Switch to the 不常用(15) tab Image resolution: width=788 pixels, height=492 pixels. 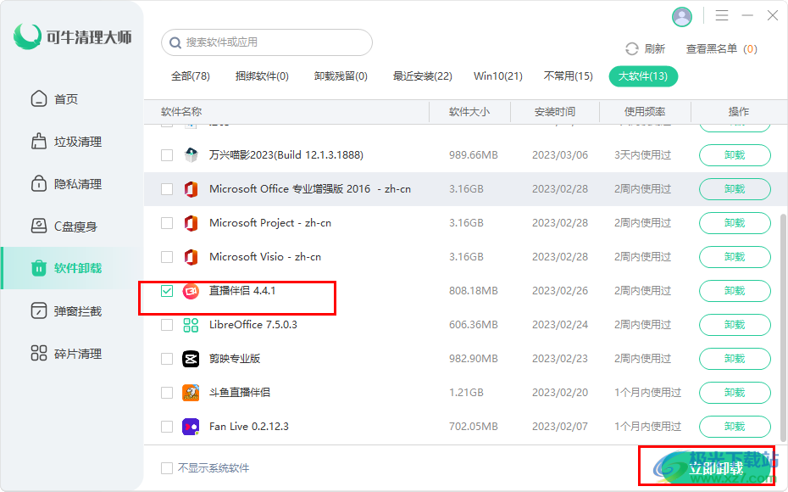569,76
